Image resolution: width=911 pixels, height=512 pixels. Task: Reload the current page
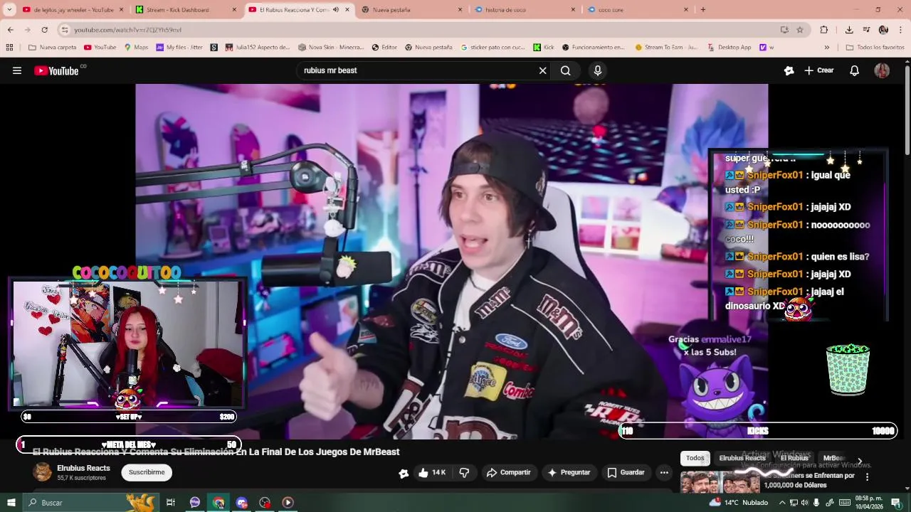44,30
